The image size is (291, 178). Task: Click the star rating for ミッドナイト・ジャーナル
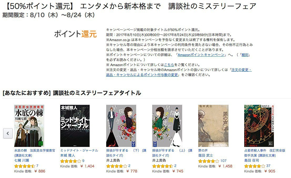pyautogui.click(x=71, y=161)
